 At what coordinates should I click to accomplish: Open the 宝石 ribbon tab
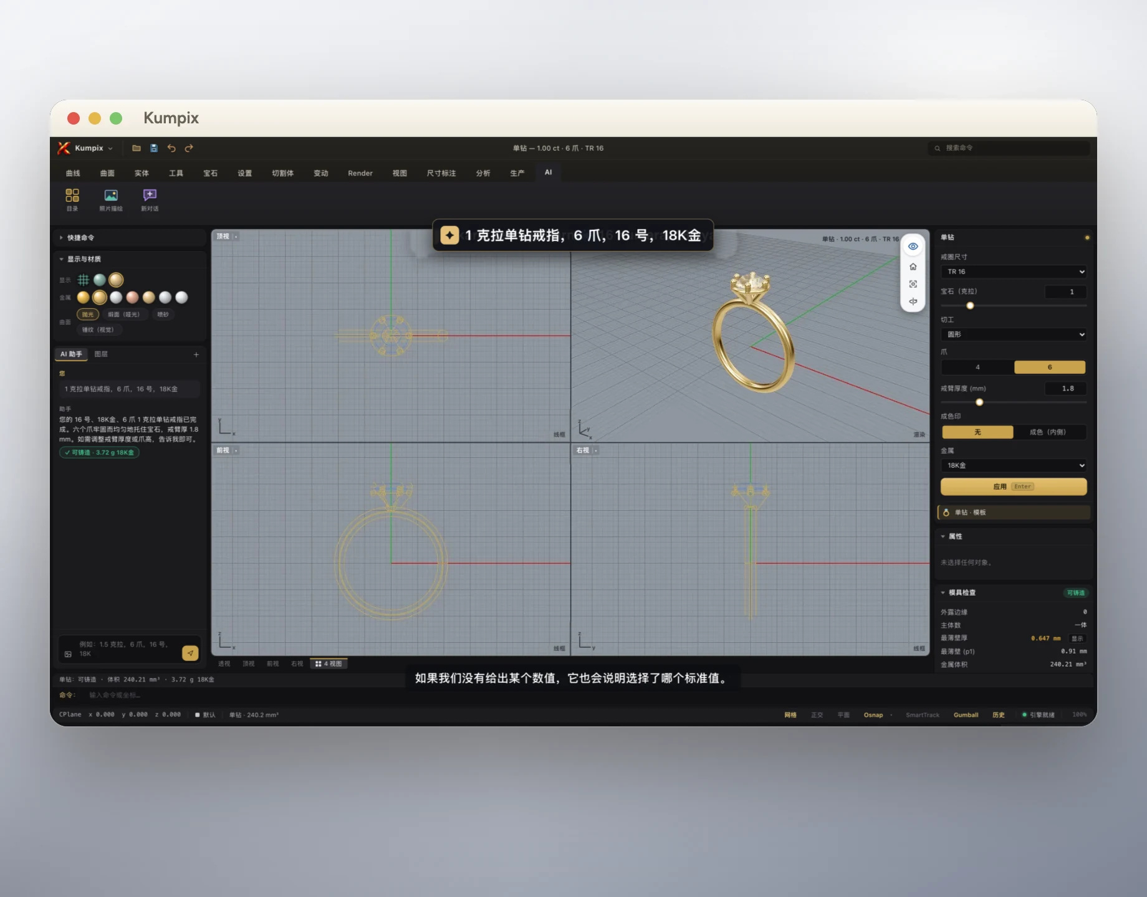click(211, 173)
